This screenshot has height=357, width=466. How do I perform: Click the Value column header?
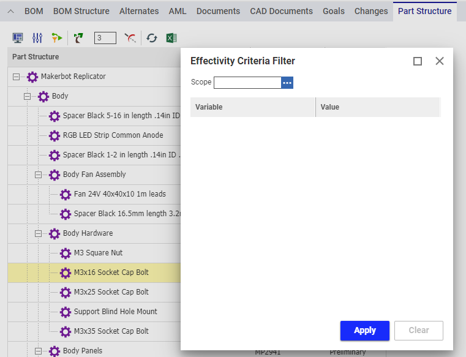click(378, 107)
